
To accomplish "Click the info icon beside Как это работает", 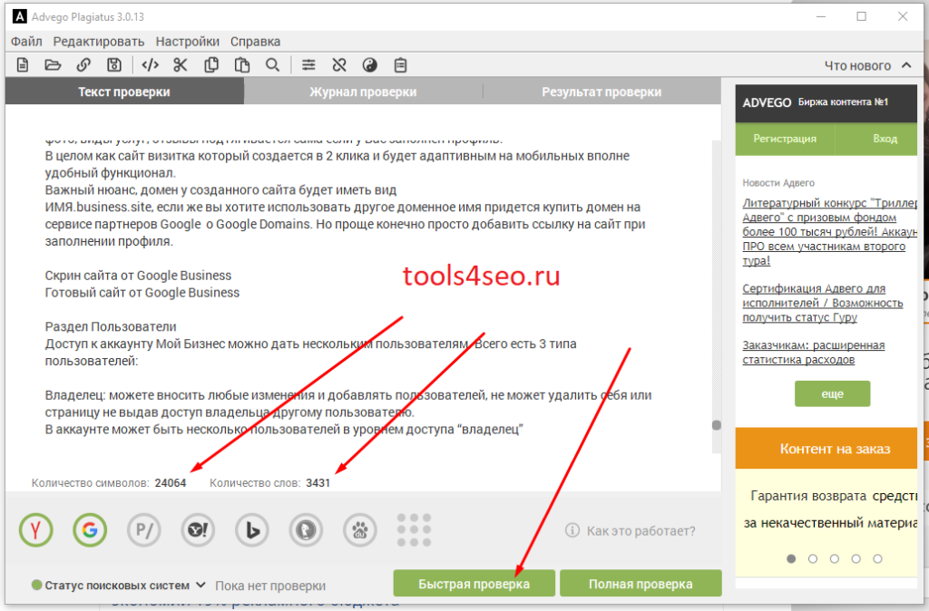I will click(x=572, y=530).
